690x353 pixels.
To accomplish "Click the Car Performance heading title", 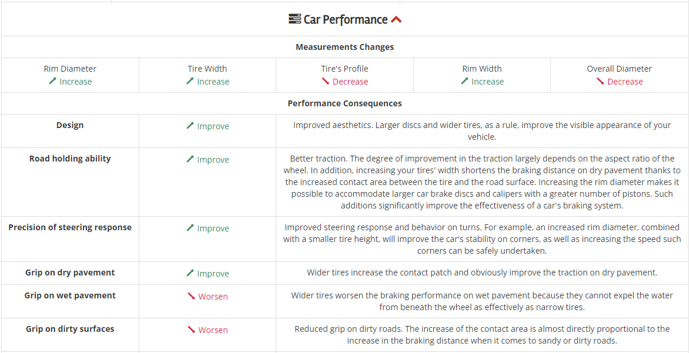I will 345,20.
